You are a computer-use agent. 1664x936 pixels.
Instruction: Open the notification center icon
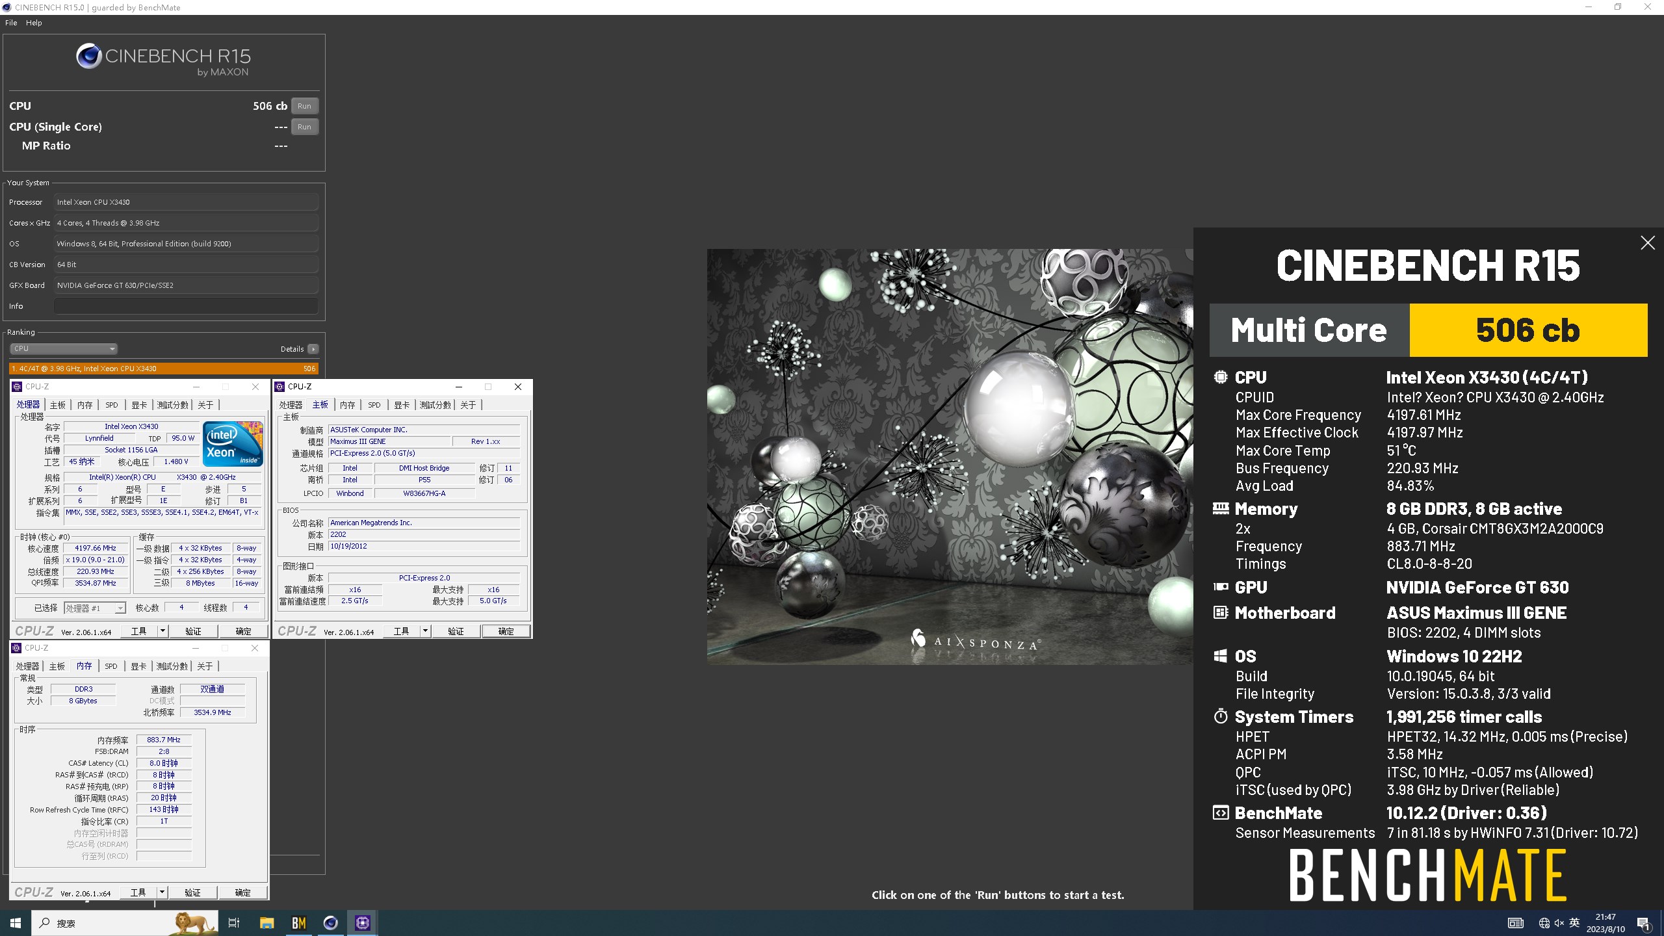pyautogui.click(x=1644, y=923)
